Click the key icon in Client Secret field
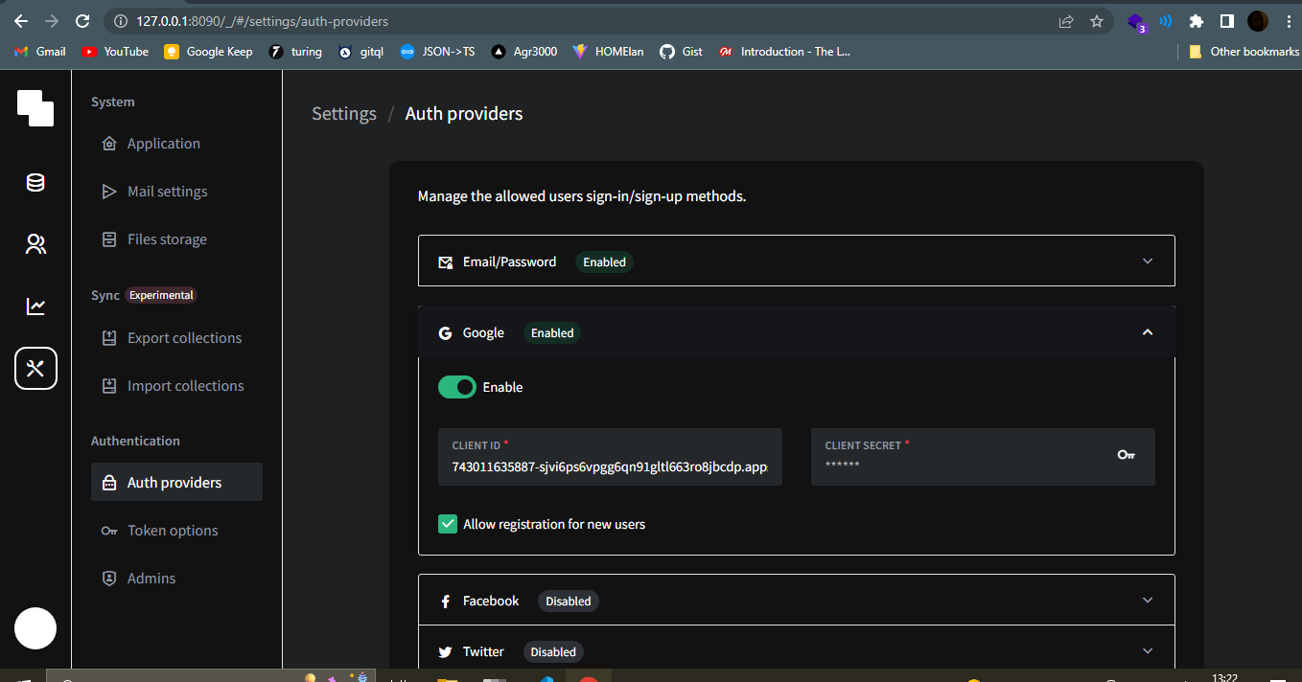The width and height of the screenshot is (1302, 682). point(1127,455)
